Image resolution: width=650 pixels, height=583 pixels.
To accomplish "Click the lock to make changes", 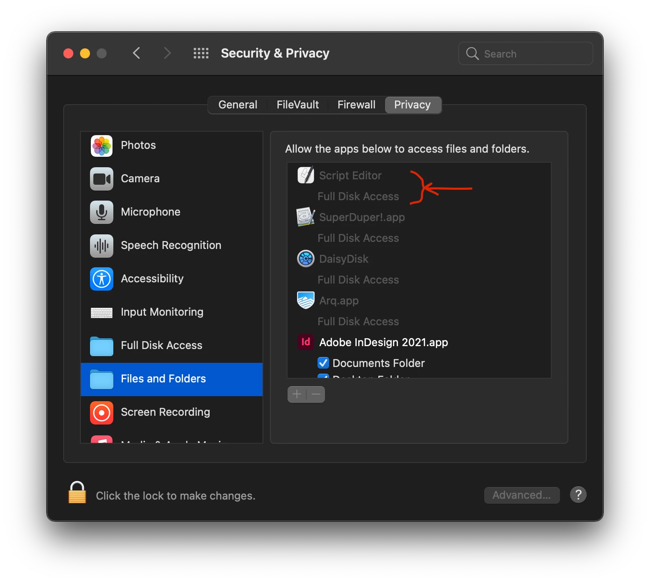I will click(x=77, y=493).
